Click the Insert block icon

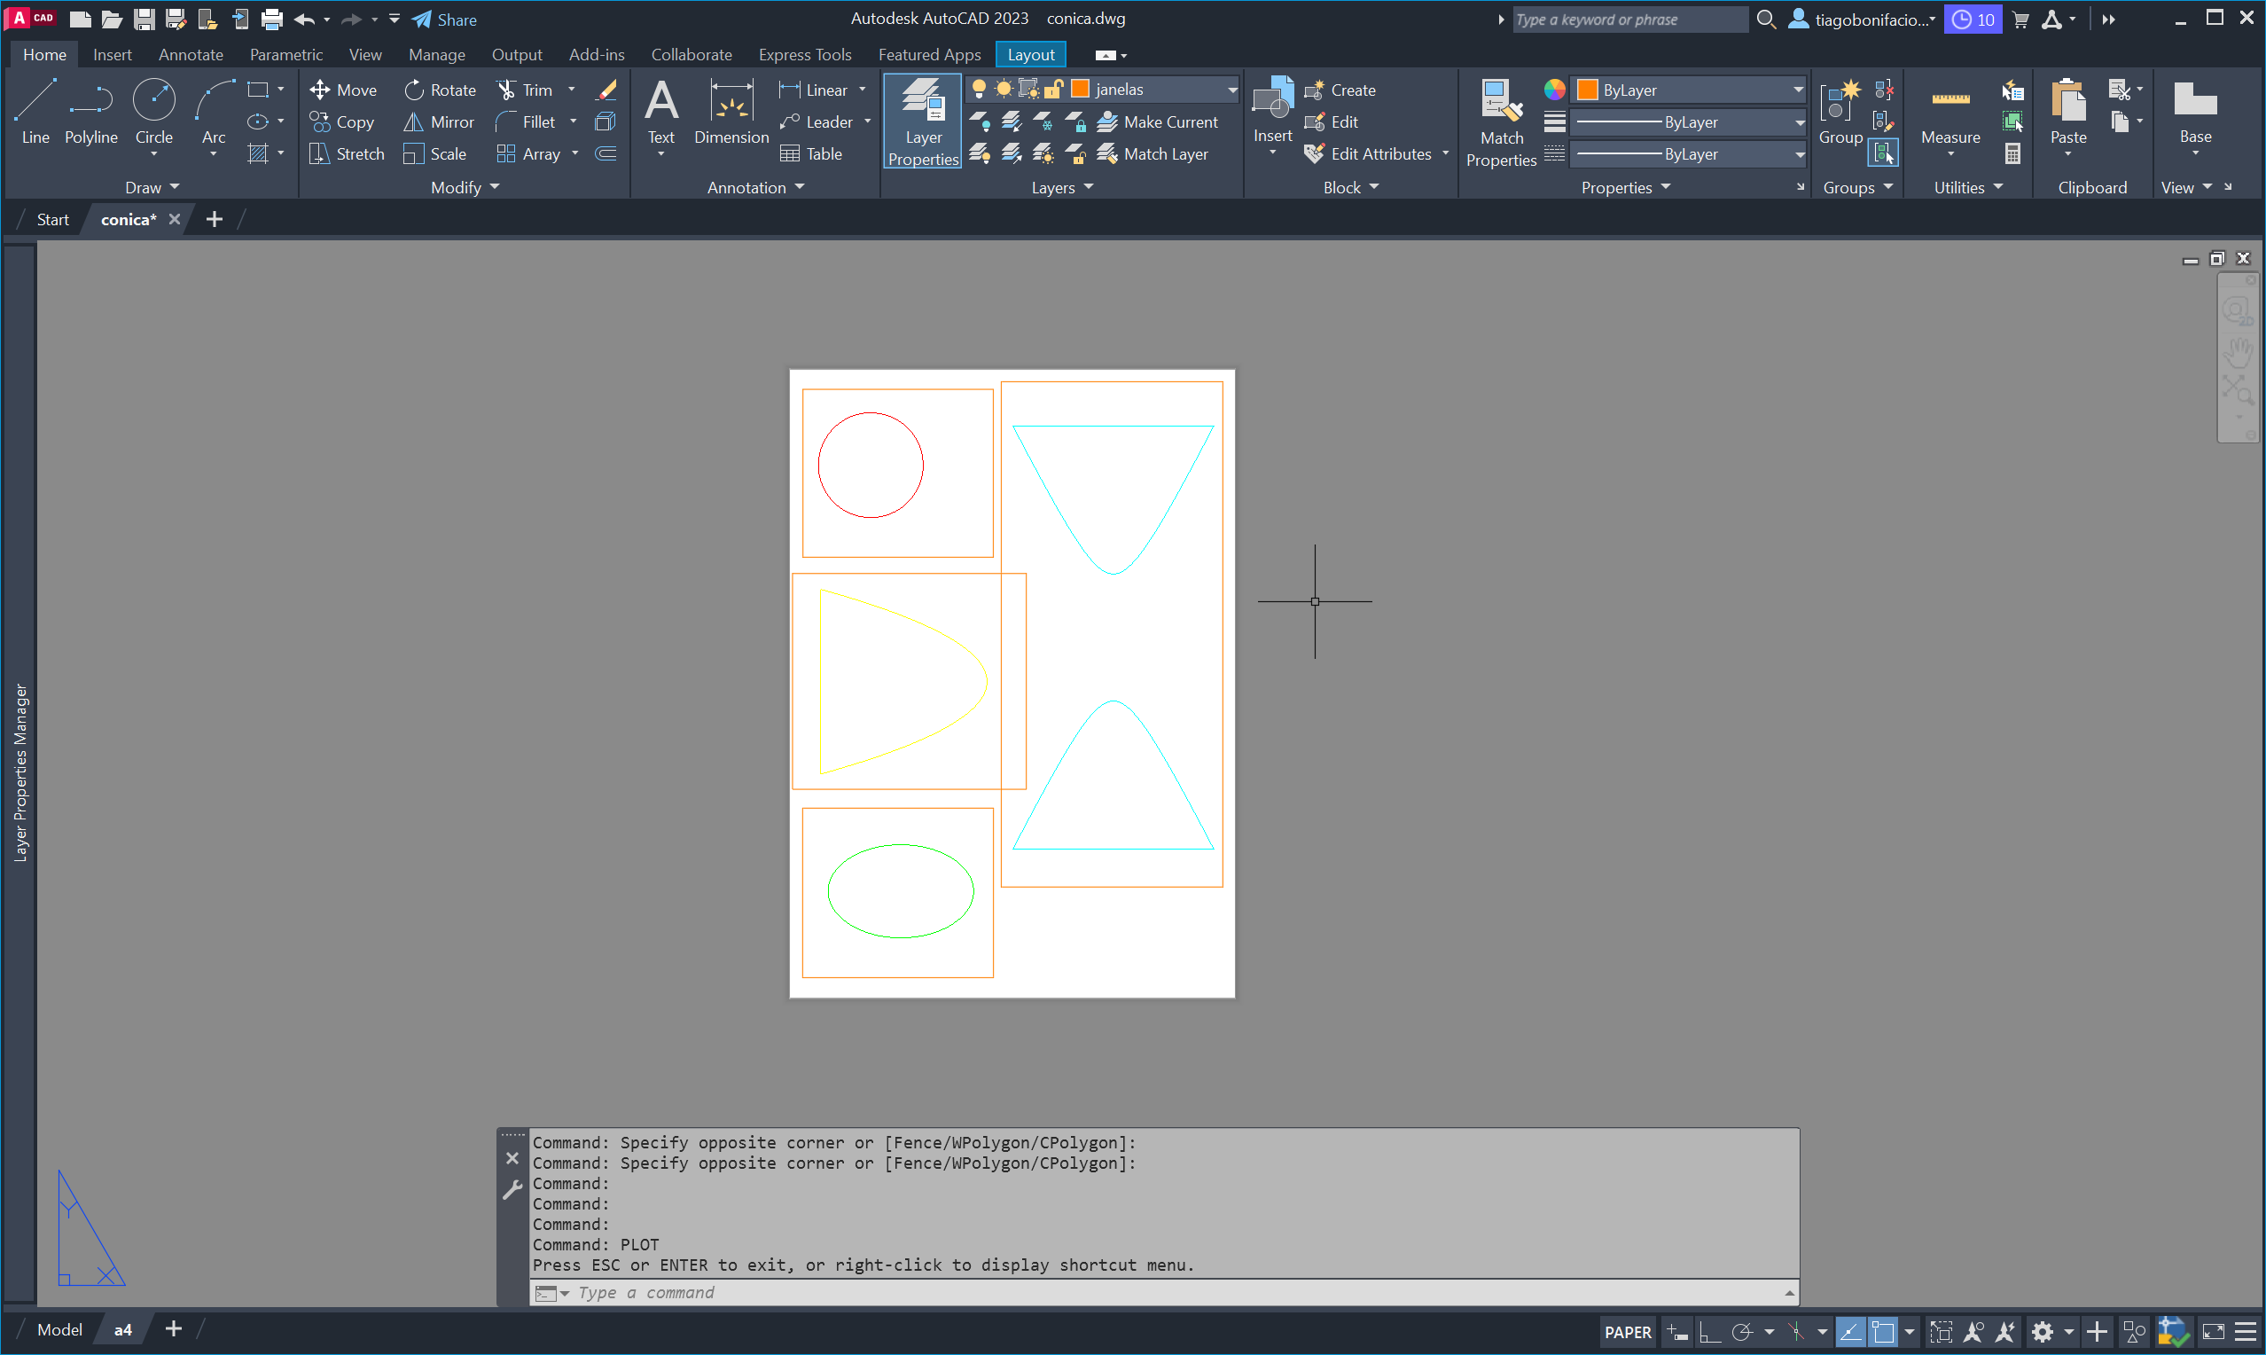pyautogui.click(x=1272, y=100)
